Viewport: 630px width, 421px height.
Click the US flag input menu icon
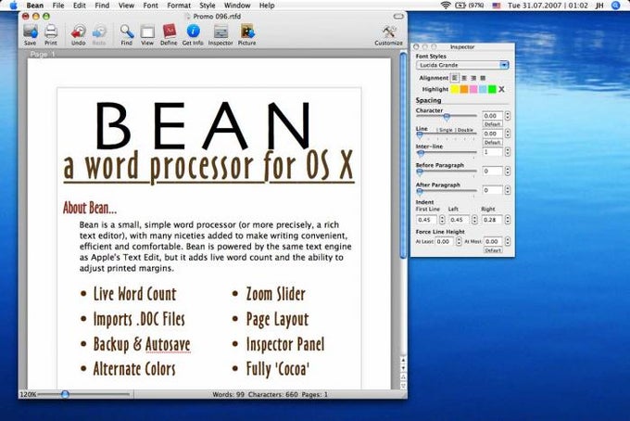click(497, 6)
